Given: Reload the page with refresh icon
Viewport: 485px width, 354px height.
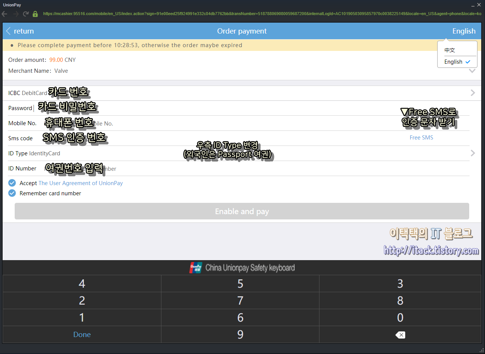Looking at the screenshot, I should 26,14.
